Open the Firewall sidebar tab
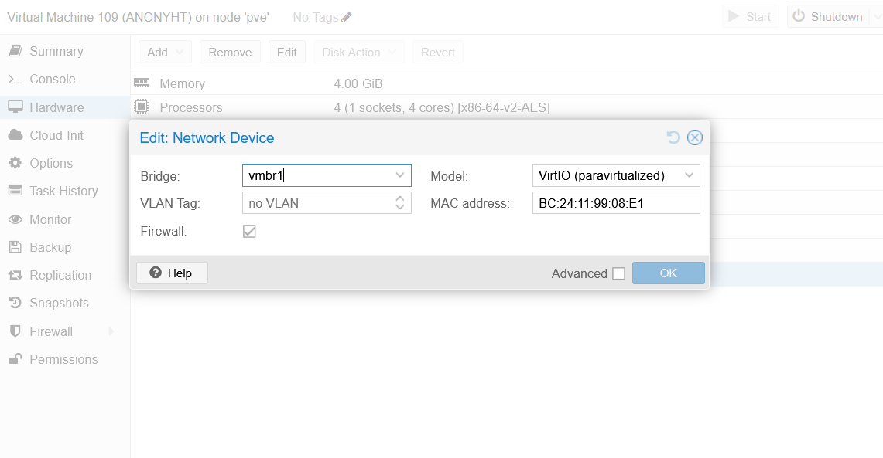The image size is (883, 458). point(50,331)
